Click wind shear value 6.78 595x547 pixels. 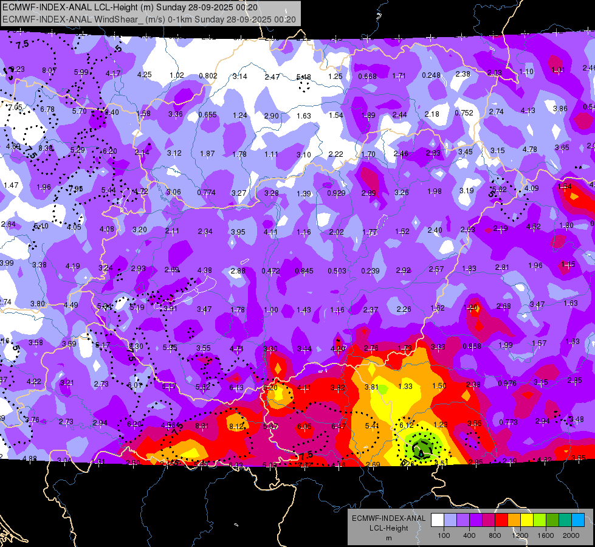pos(47,109)
